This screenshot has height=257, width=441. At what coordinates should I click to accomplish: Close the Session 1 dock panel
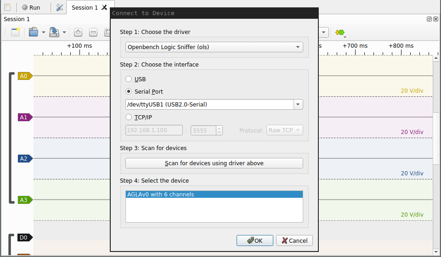435,19
